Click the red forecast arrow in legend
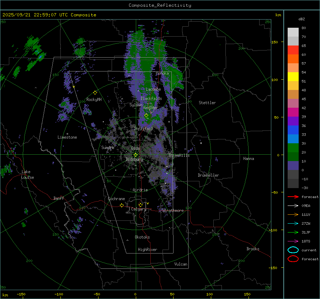This screenshot has width=320, height=299. (x=293, y=197)
